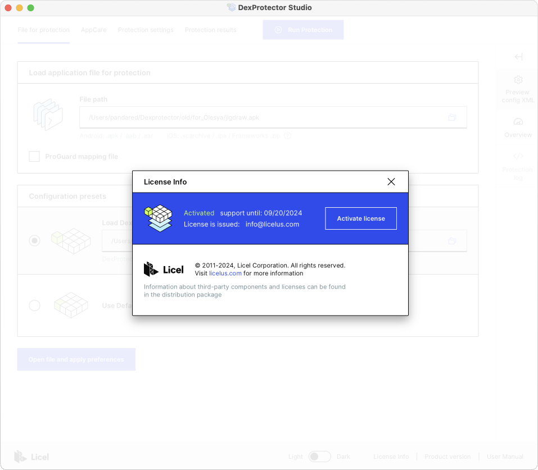The image size is (538, 470).
Task: Click the Run Protection button
Action: pyautogui.click(x=304, y=30)
